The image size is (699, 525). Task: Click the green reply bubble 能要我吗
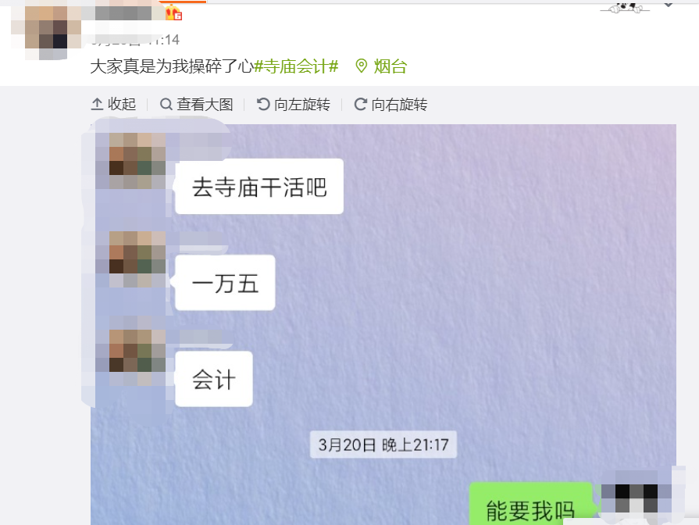pos(530,504)
